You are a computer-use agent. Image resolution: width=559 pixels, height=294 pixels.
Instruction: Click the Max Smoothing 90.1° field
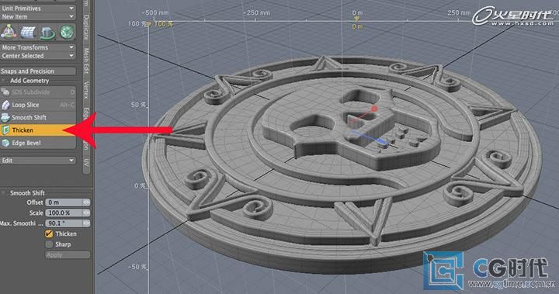(x=64, y=223)
